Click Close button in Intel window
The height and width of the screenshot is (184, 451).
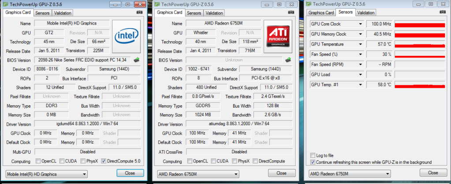130,173
